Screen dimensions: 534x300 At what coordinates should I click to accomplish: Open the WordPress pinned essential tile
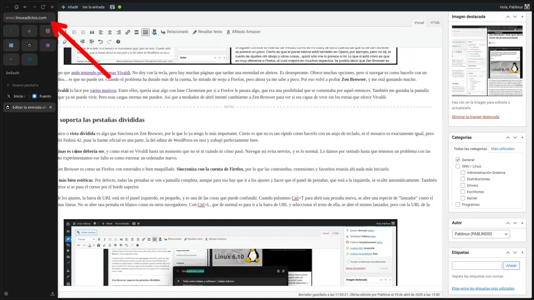tap(29, 59)
